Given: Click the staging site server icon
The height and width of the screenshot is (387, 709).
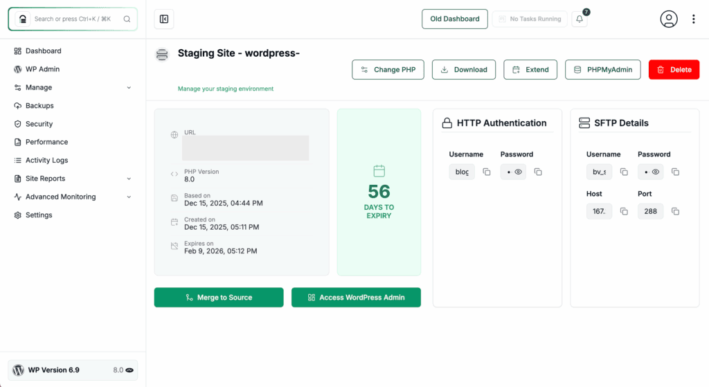Looking at the screenshot, I should coord(162,55).
